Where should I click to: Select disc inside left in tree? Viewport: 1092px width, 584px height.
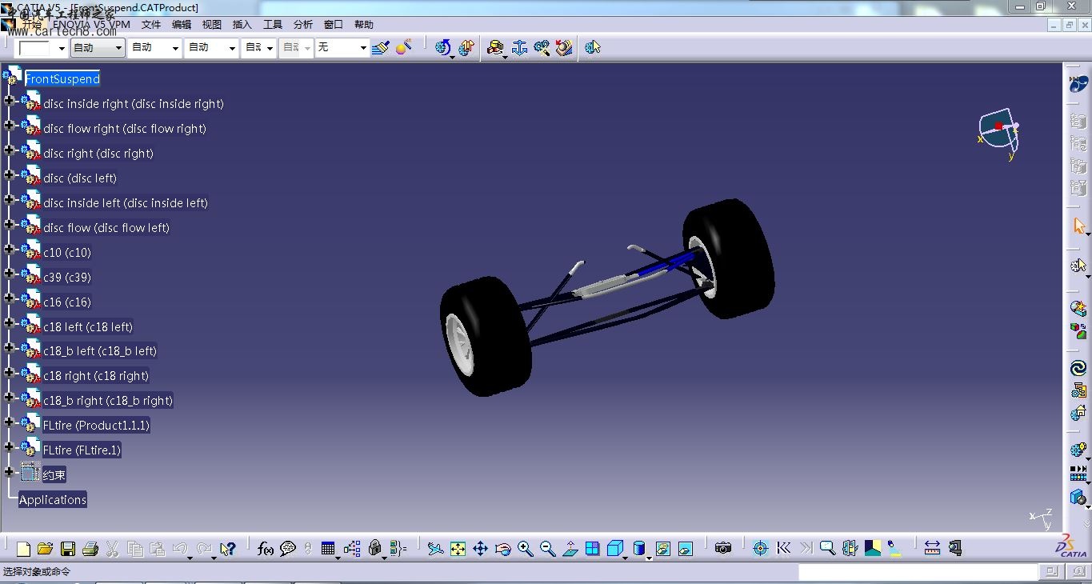(x=126, y=203)
